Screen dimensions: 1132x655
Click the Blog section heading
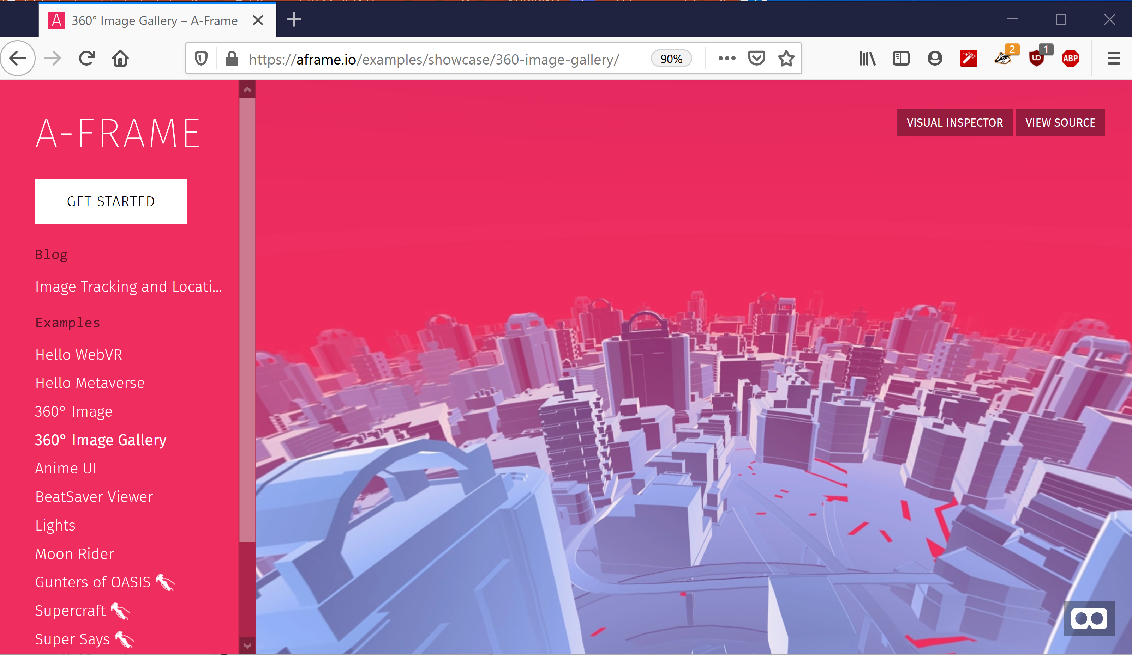point(51,255)
